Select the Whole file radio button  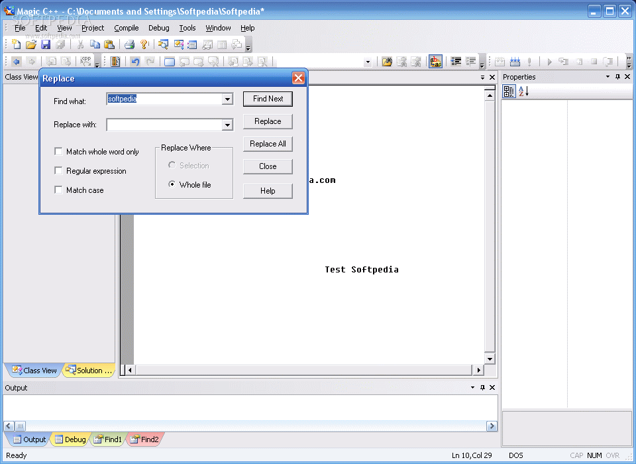172,184
